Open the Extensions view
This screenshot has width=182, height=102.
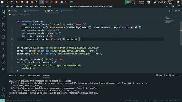click(3, 43)
